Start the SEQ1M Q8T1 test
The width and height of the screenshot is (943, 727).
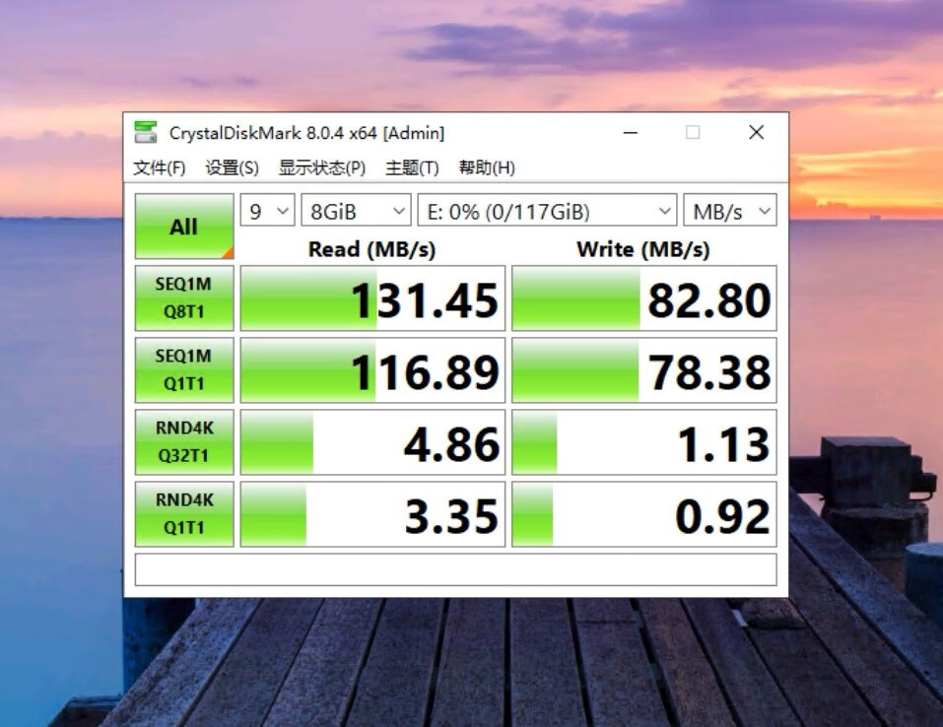tap(184, 298)
